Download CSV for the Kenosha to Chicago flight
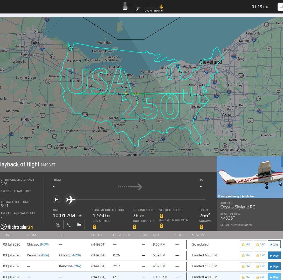The height and width of the screenshot is (280, 283). (260, 255)
